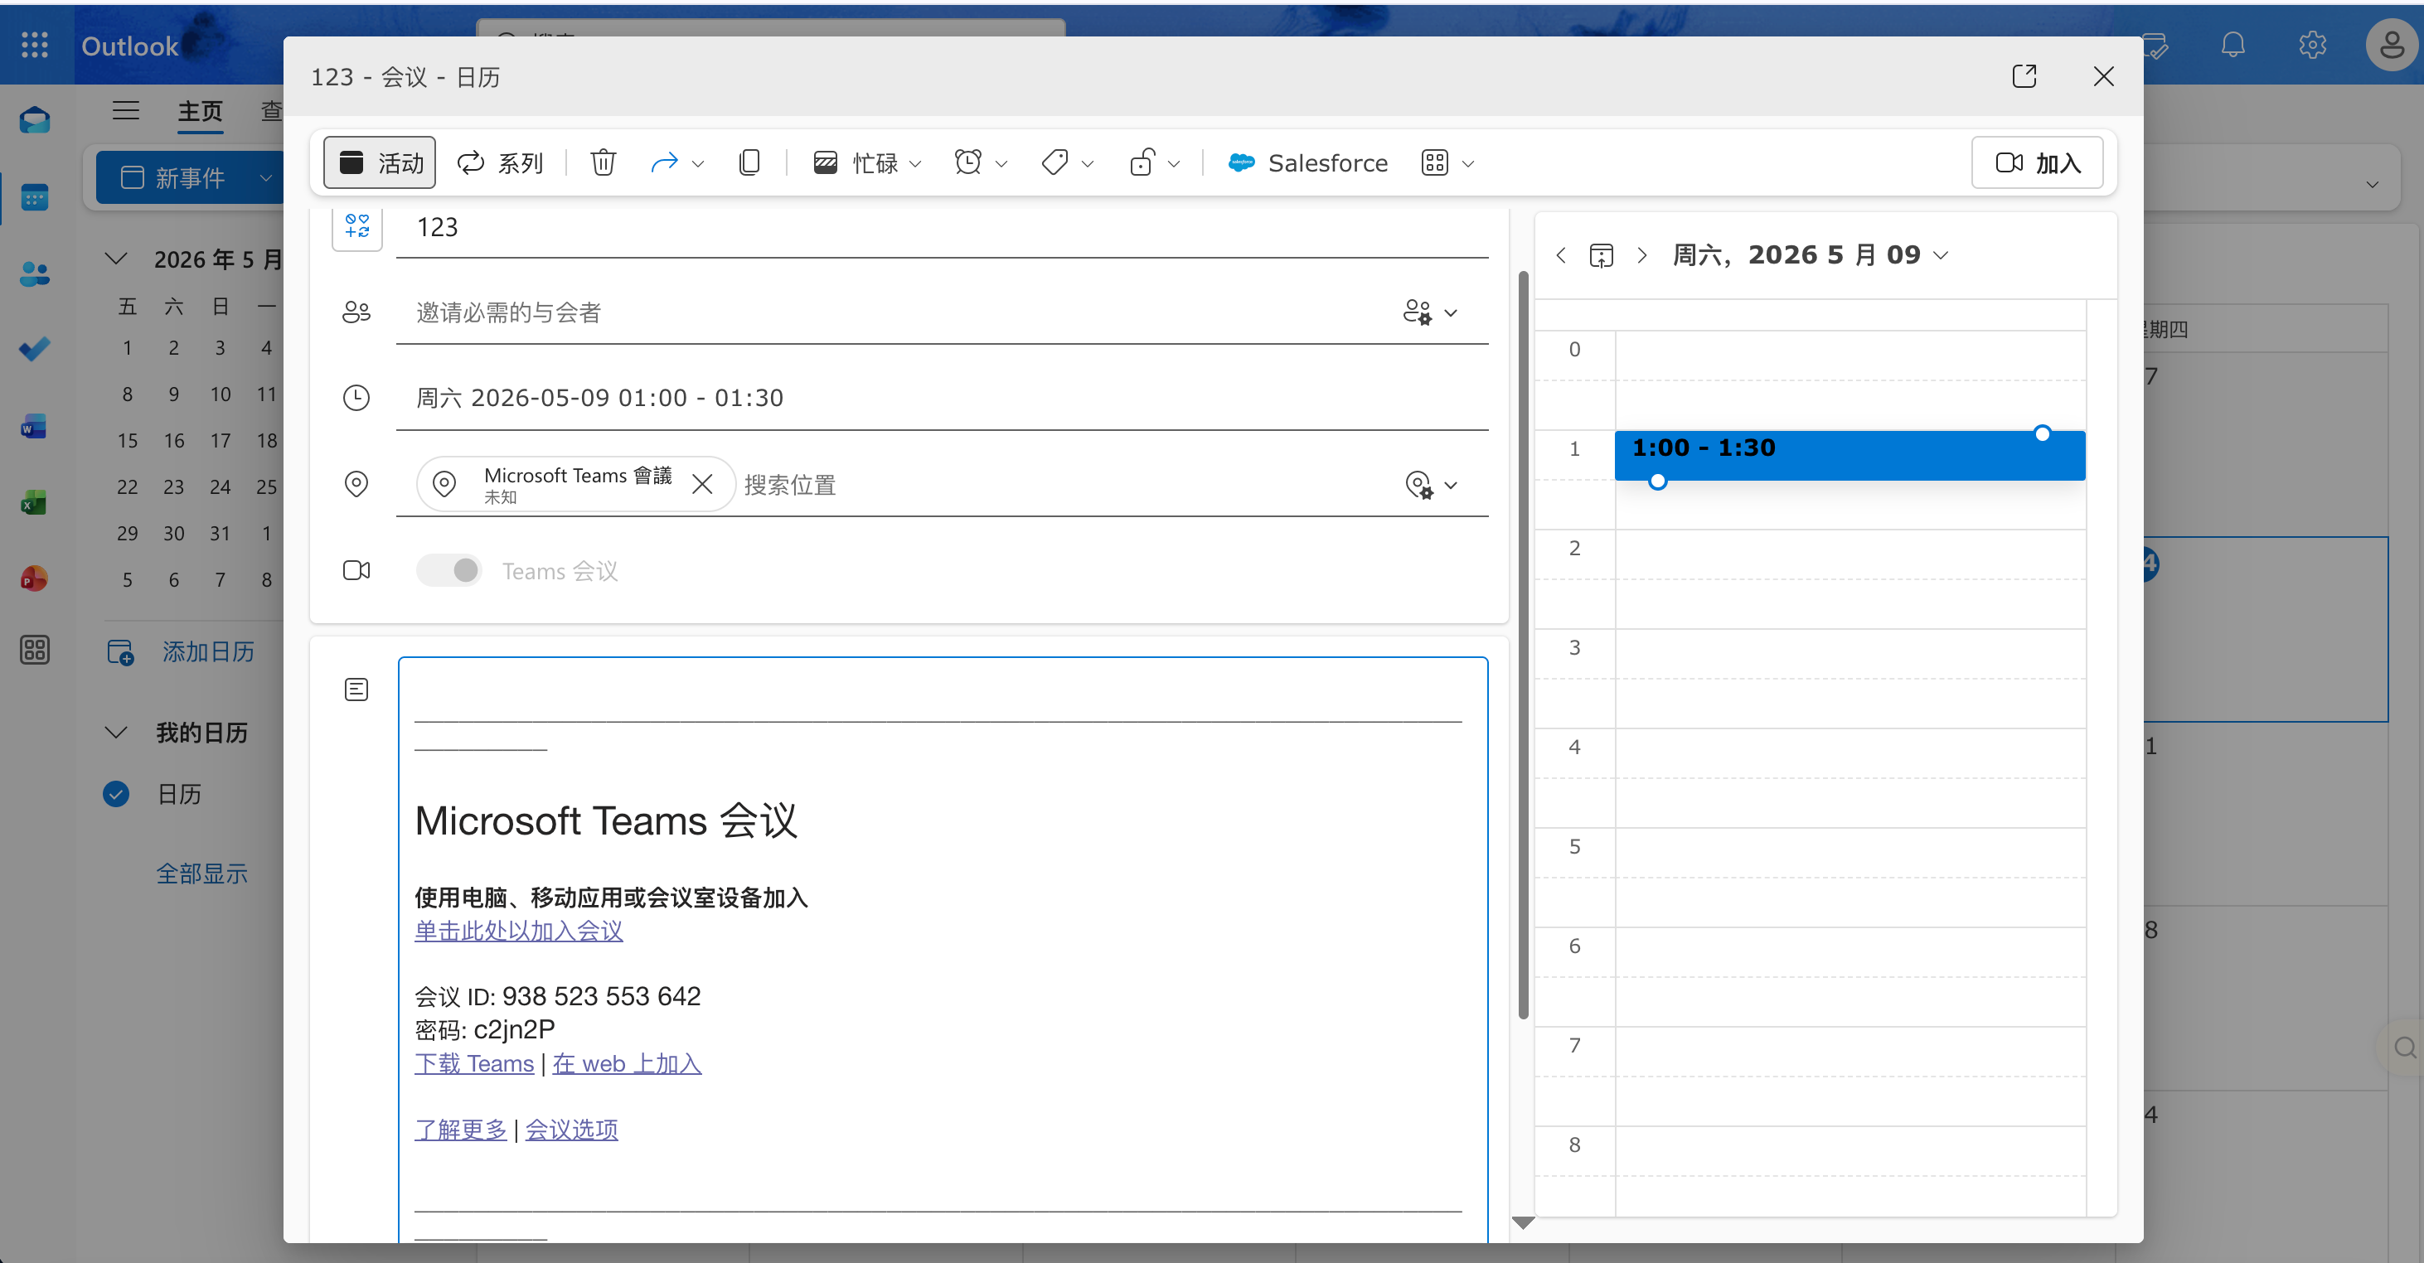Open Salesforce add-in

coord(1308,162)
